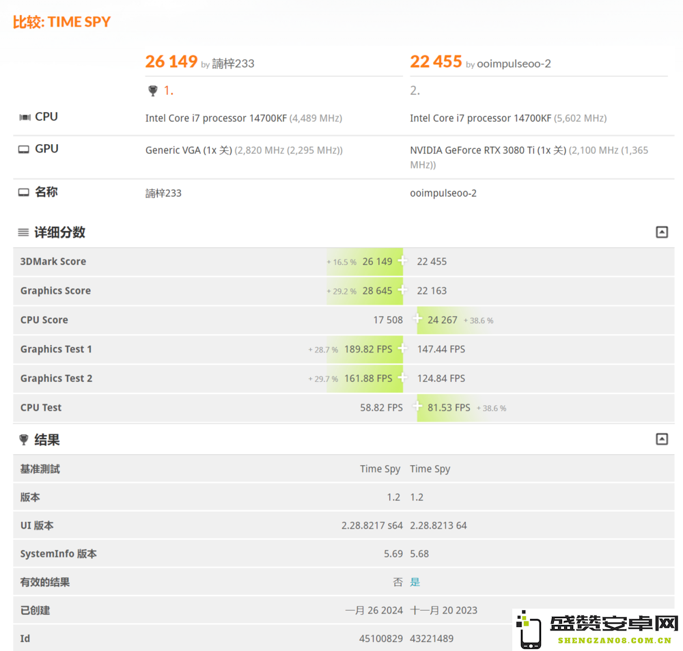Screen dimensions: 683x651
Task: Click the Graphics Score row label
Action: tap(55, 290)
